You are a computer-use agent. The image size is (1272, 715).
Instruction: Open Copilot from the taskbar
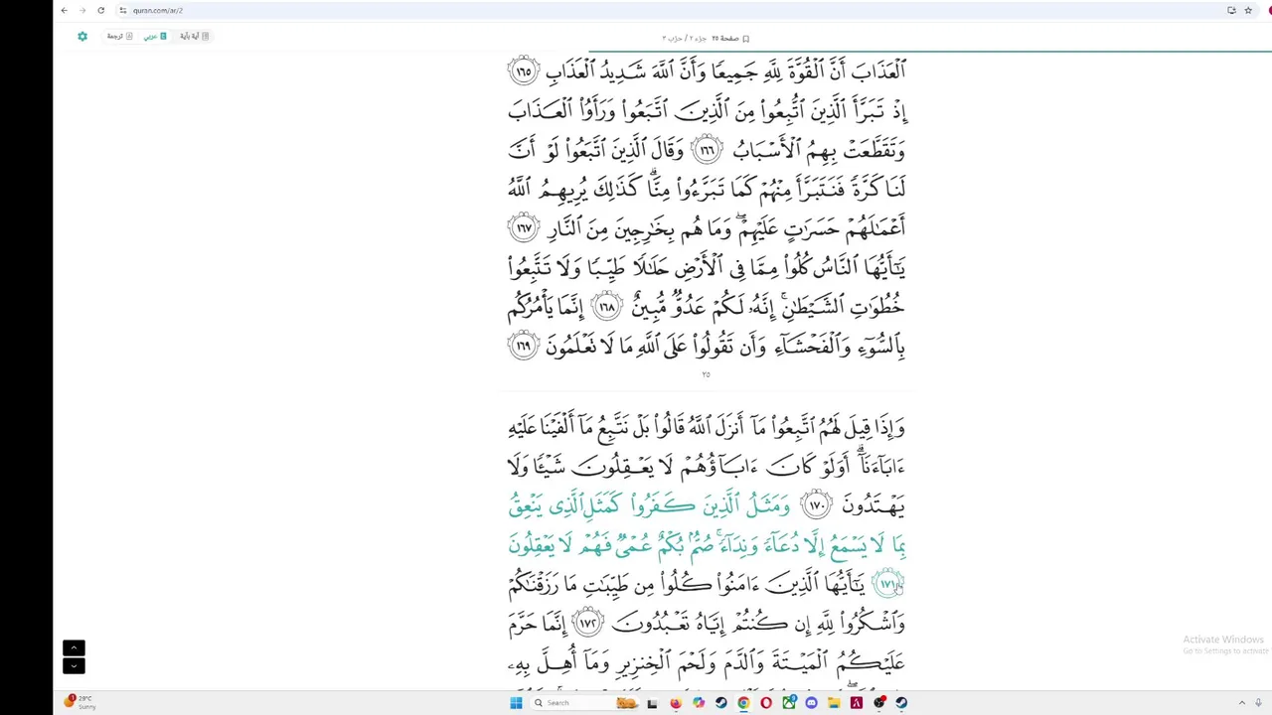699,703
